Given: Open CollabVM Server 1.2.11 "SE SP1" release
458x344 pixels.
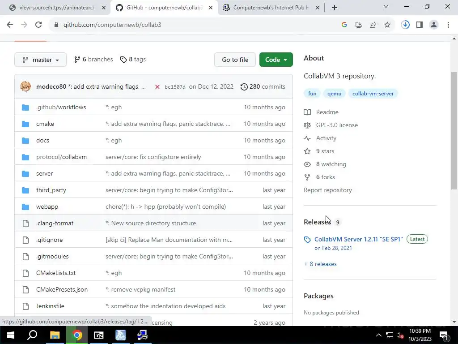Looking at the screenshot, I should pos(358,239).
